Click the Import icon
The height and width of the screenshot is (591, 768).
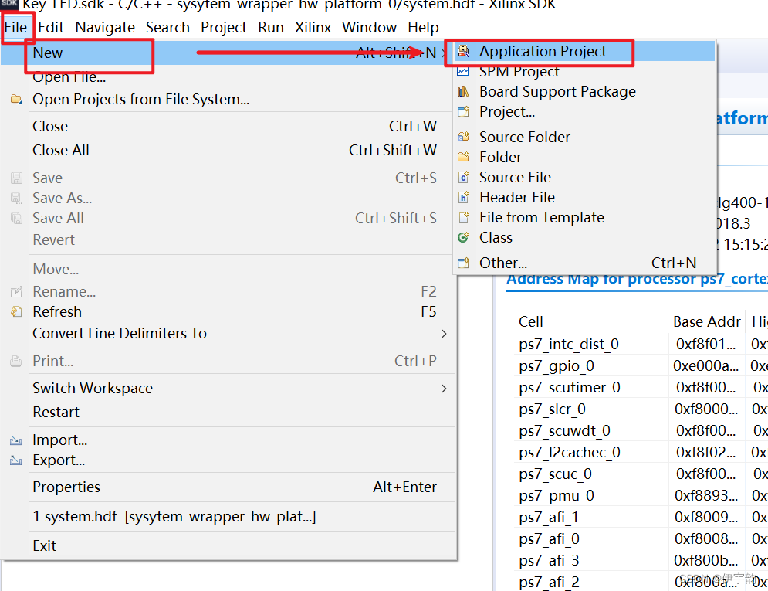tap(16, 440)
